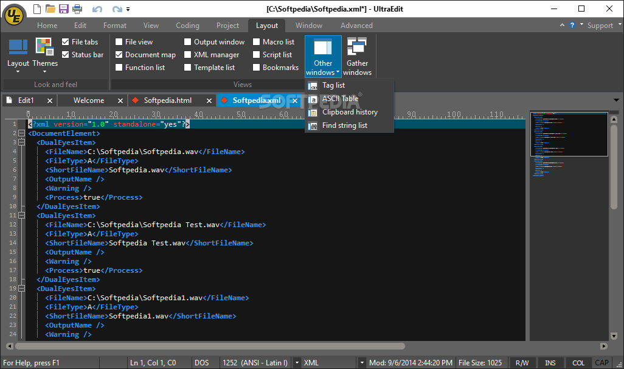This screenshot has height=369, width=624.
Task: Collapse the DocumentElement fold on line 2
Action: [21, 133]
